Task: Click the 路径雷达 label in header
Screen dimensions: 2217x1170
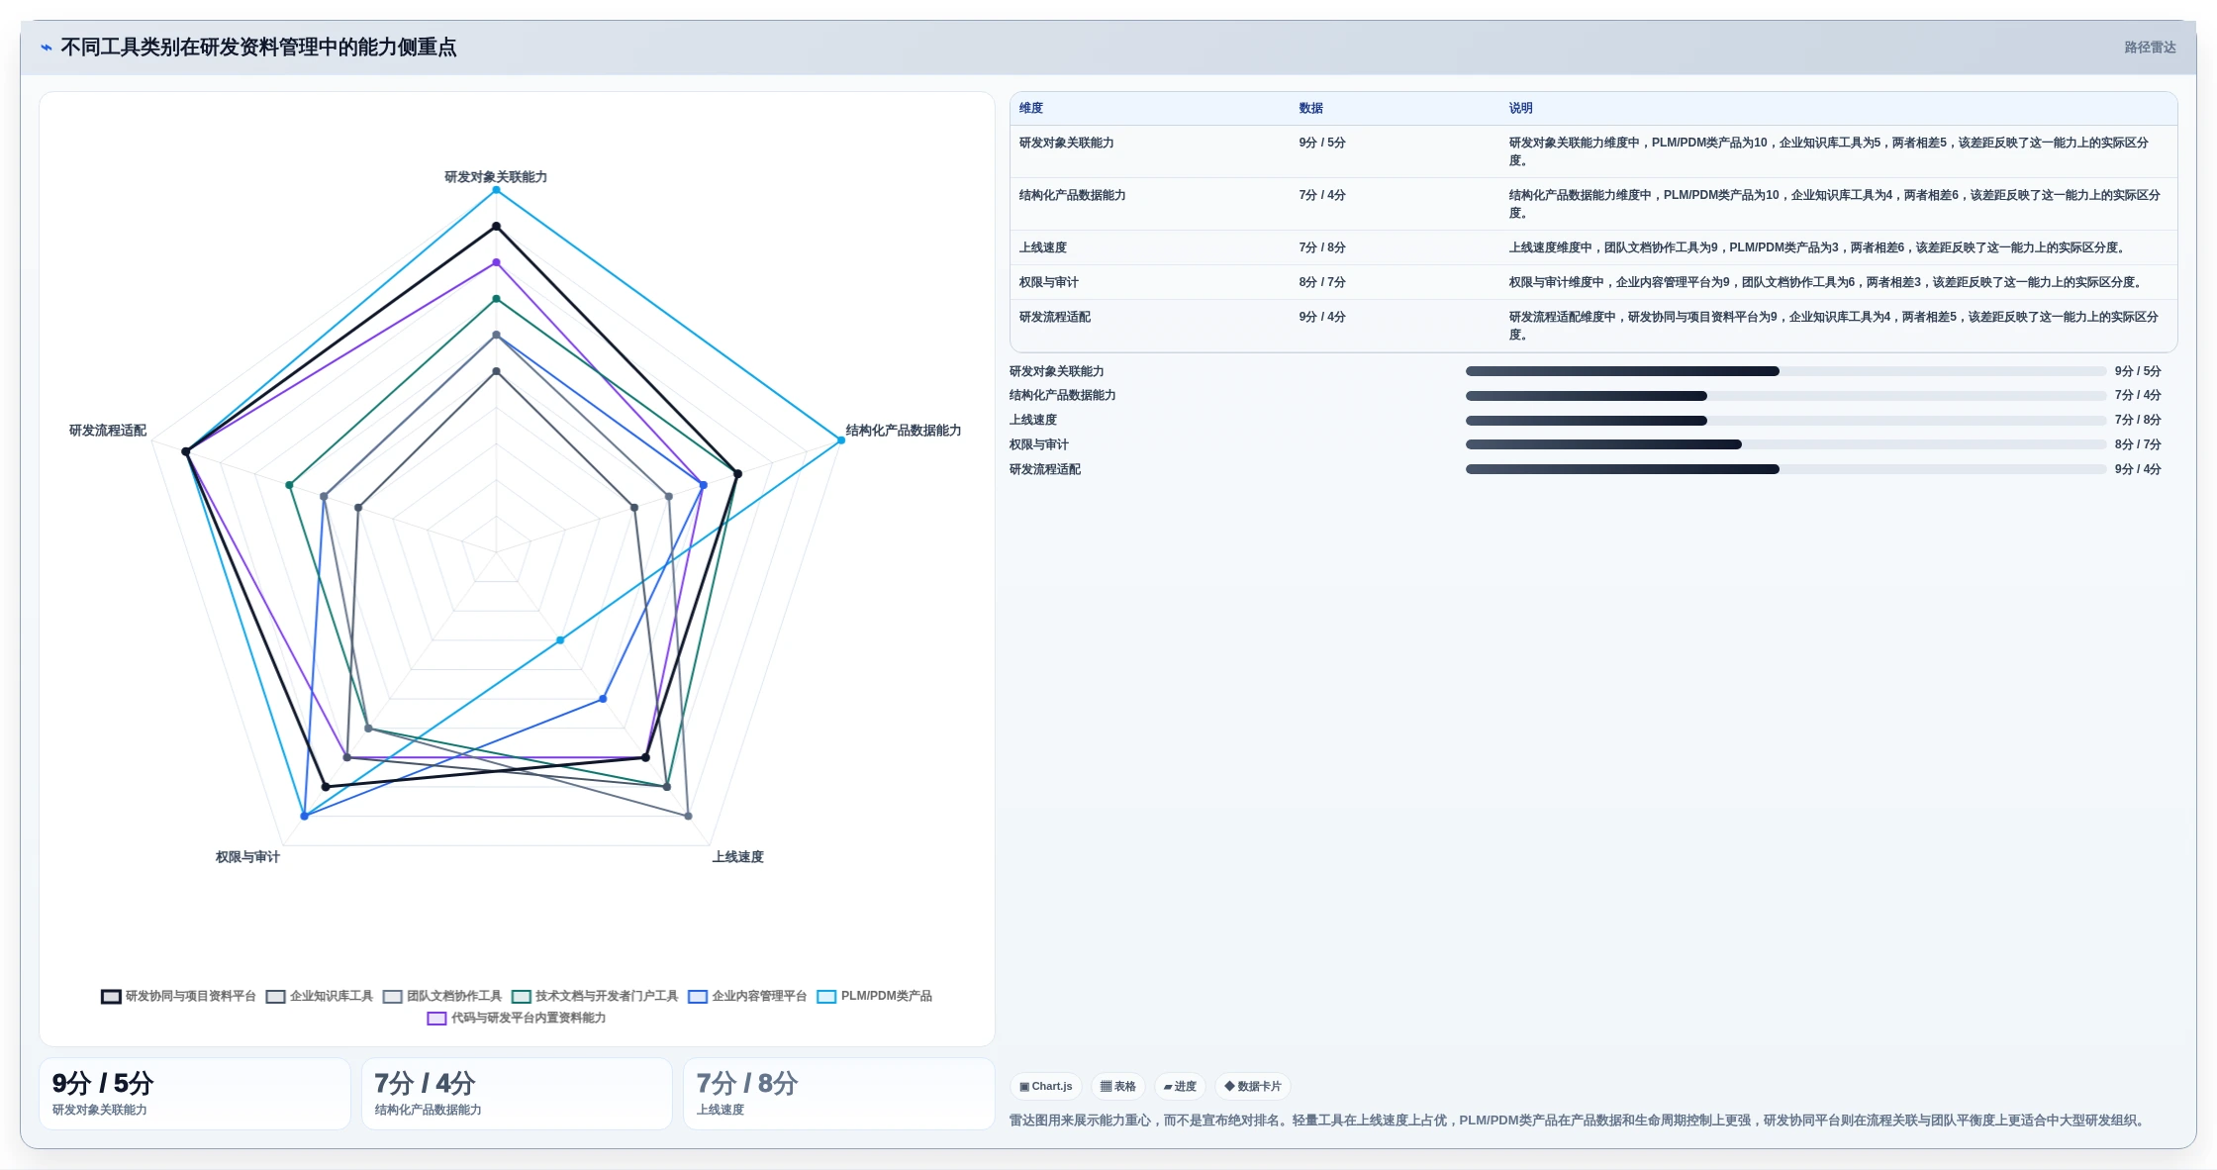Action: tap(2150, 47)
